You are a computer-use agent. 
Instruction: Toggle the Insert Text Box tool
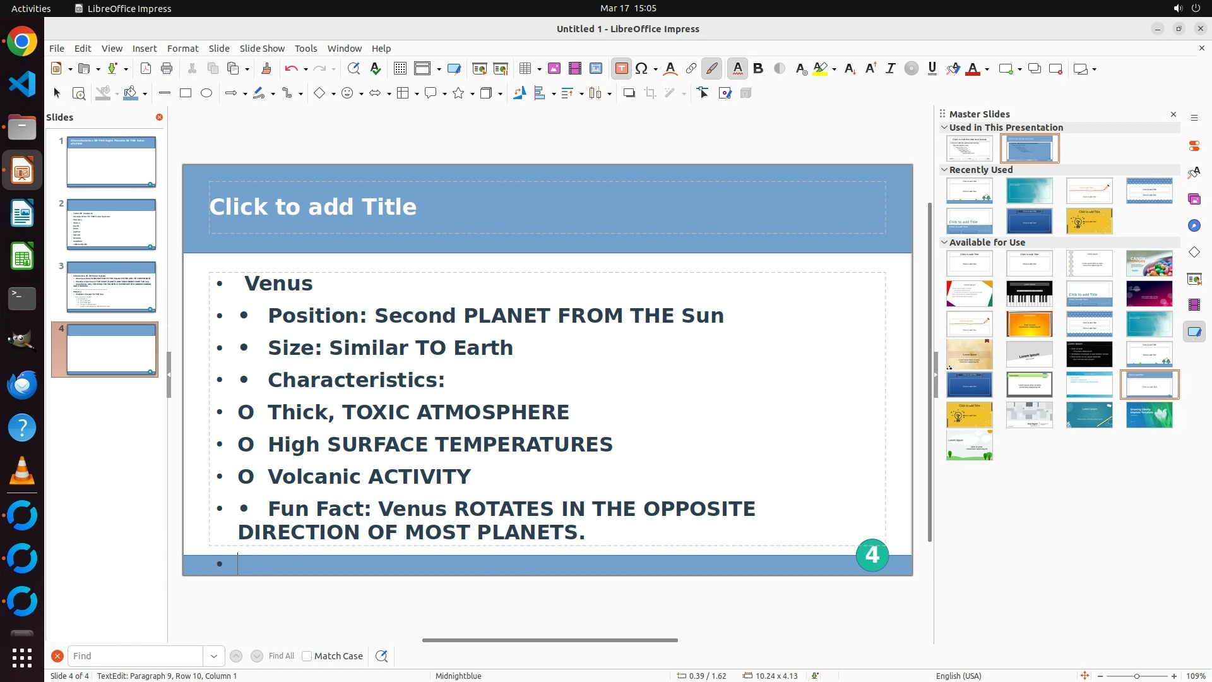[621, 69]
